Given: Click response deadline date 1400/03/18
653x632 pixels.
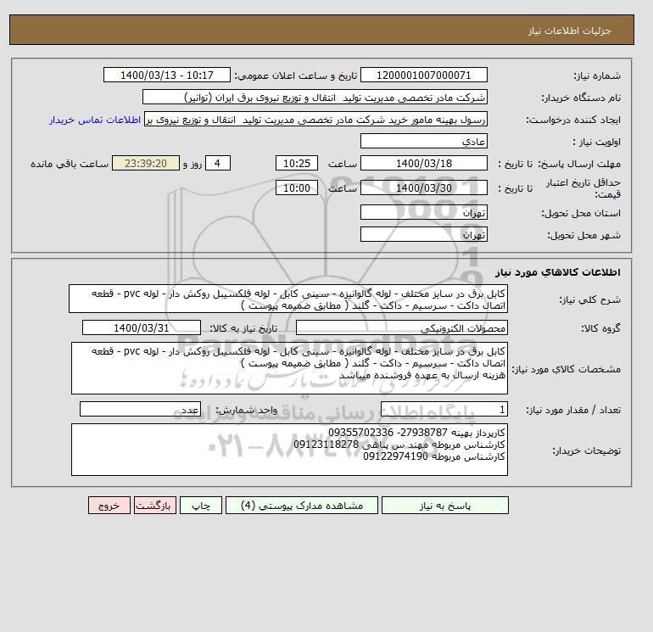Looking at the screenshot, I should pyautogui.click(x=423, y=164).
